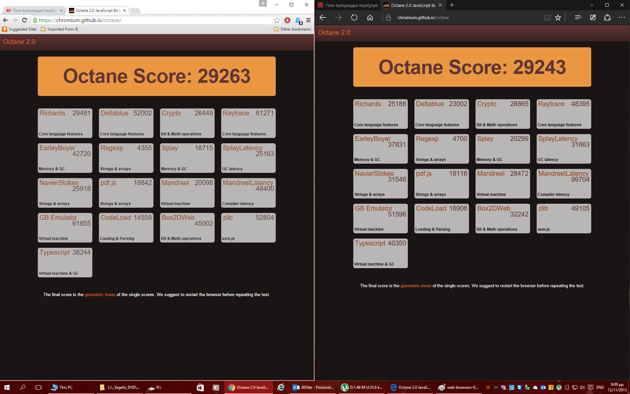Open Edge Share icon

[x=607, y=17]
